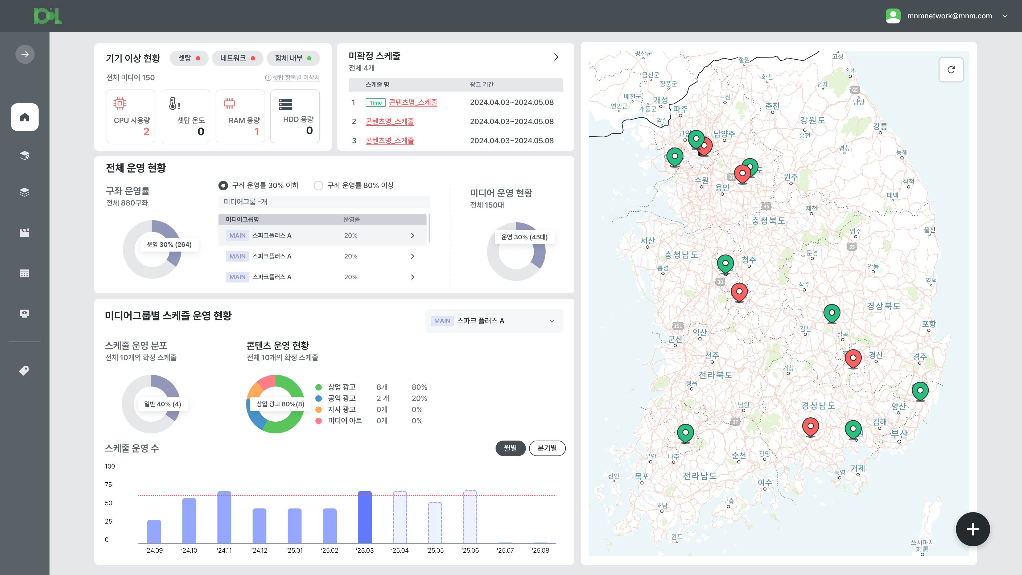Open the calendar schedule sidebar icon

[24, 273]
